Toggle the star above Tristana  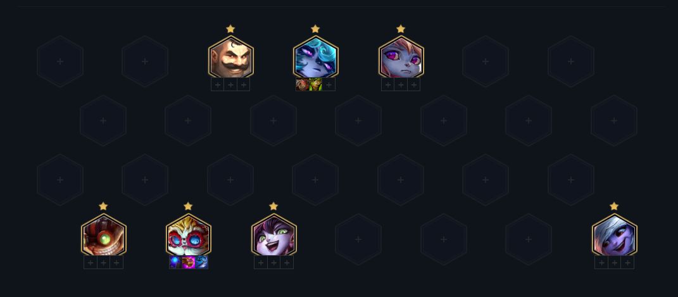614,206
